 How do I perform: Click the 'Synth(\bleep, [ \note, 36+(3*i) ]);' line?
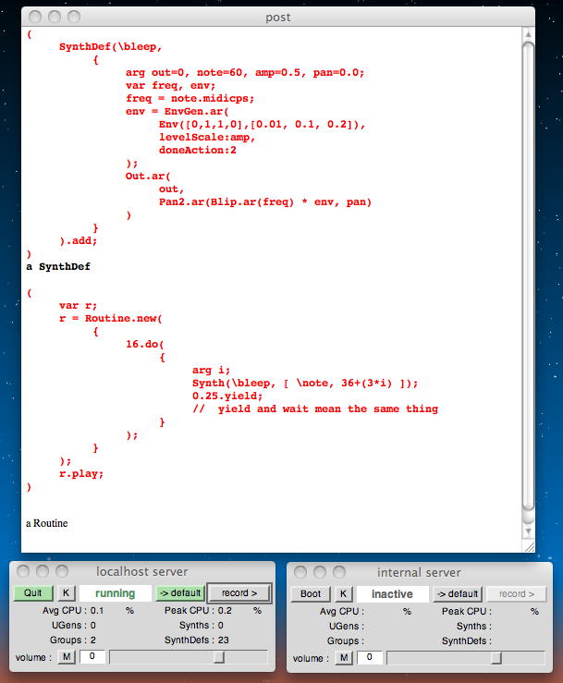pos(305,384)
